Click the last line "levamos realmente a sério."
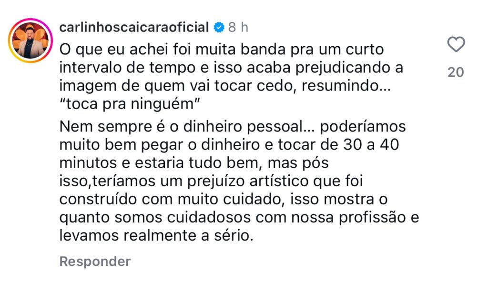The image size is (488, 283). (156, 235)
